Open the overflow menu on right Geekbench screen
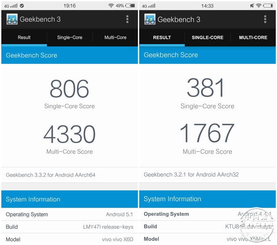 click(265, 19)
